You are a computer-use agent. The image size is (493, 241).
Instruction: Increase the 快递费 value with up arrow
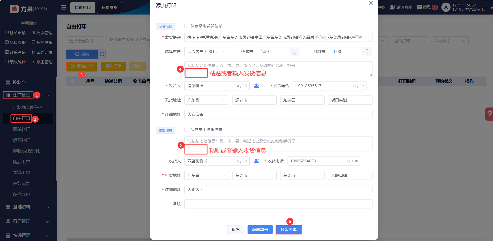click(294, 49)
